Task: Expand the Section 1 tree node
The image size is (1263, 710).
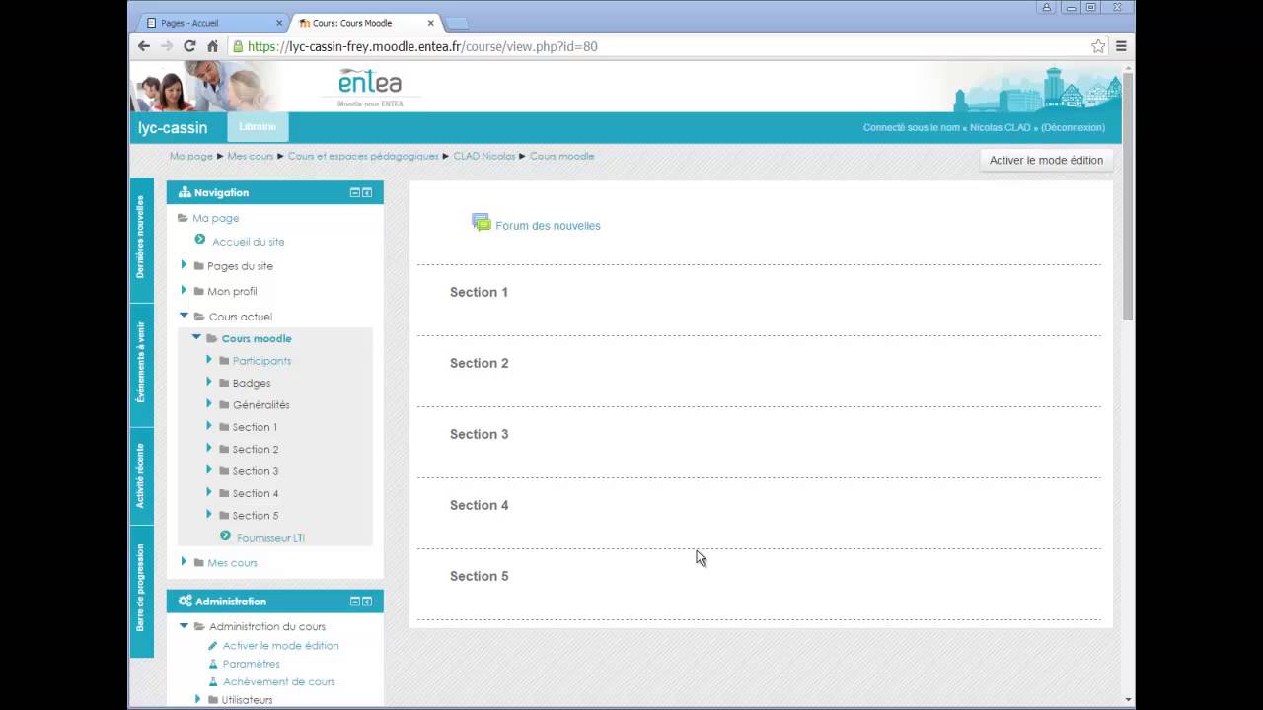Action: (209, 426)
